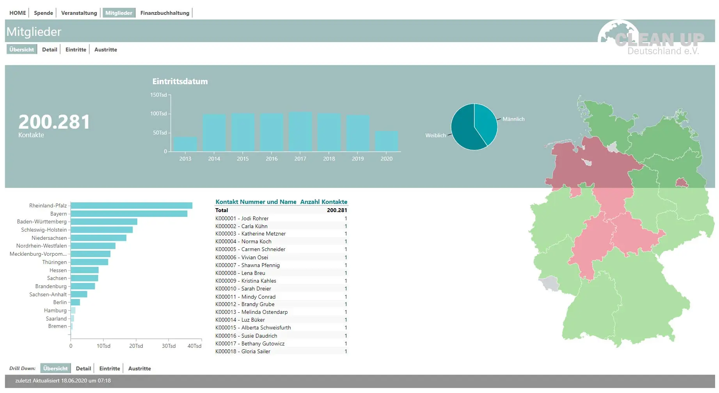Select the Baden-Württemberg bar

[104, 221]
